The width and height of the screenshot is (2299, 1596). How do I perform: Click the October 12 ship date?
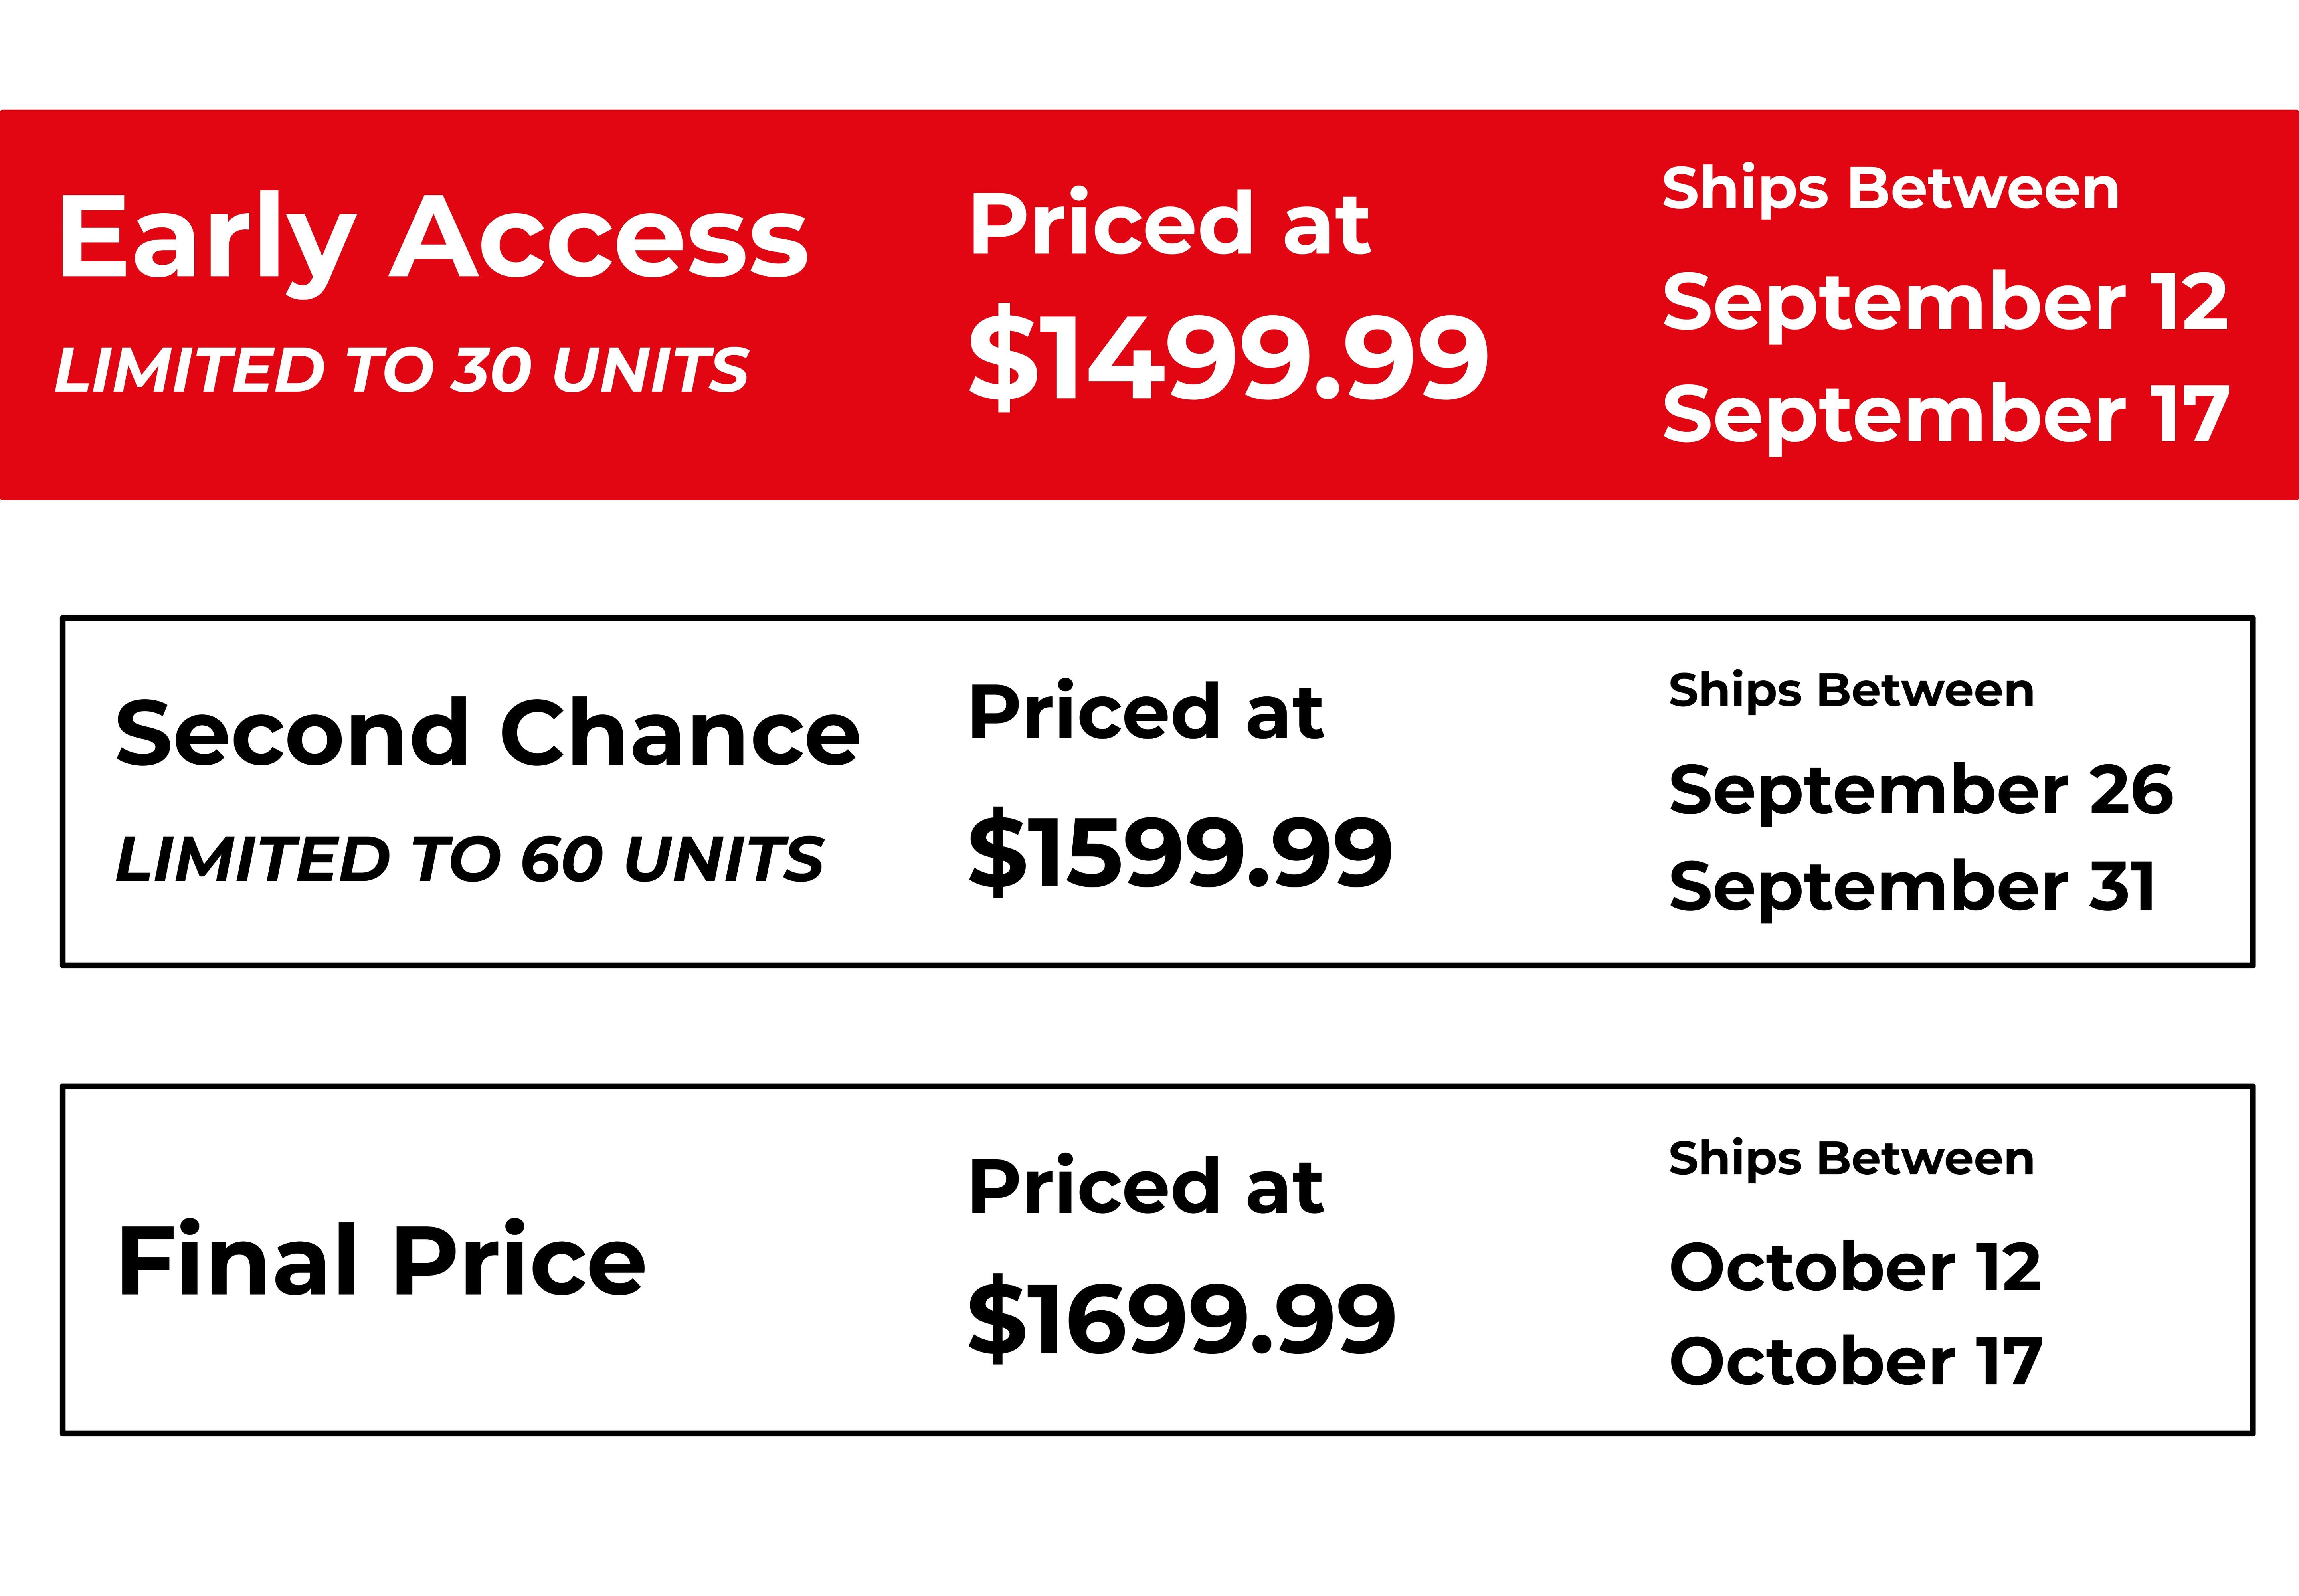(x=1855, y=1267)
